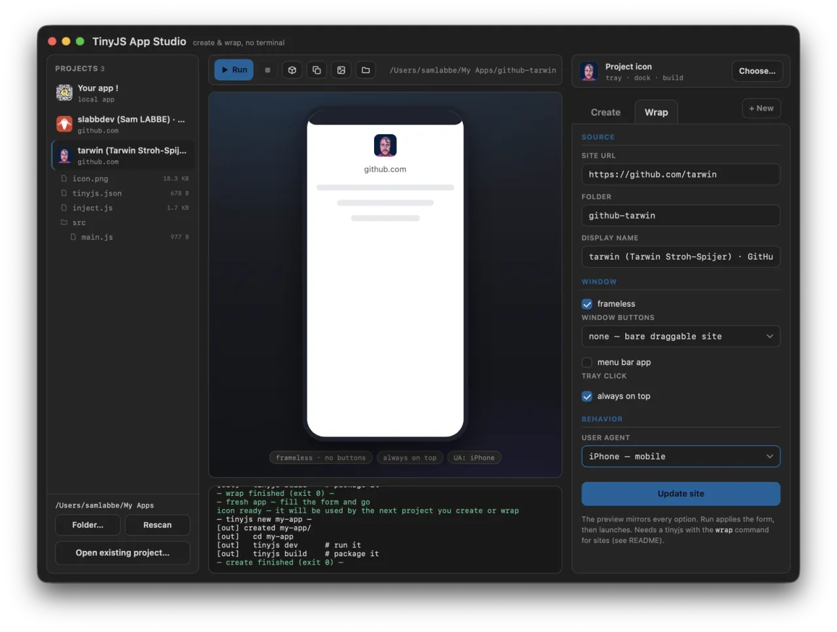Click the tarwin project avatar in sidebar

click(64, 155)
